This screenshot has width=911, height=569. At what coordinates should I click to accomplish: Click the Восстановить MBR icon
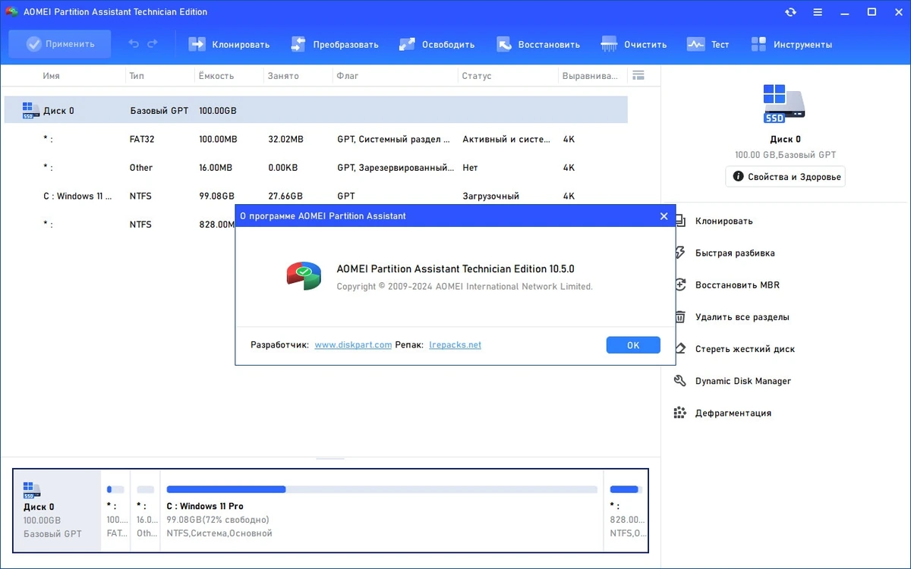pyautogui.click(x=680, y=285)
